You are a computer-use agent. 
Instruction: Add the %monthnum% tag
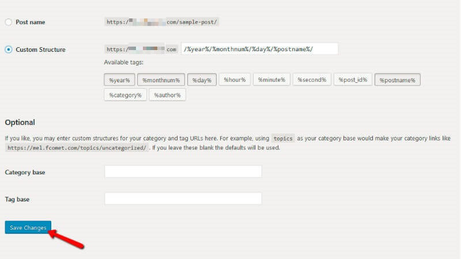pyautogui.click(x=161, y=80)
